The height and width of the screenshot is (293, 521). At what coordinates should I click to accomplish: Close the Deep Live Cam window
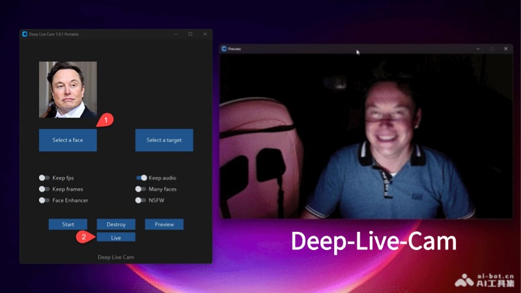coord(205,34)
